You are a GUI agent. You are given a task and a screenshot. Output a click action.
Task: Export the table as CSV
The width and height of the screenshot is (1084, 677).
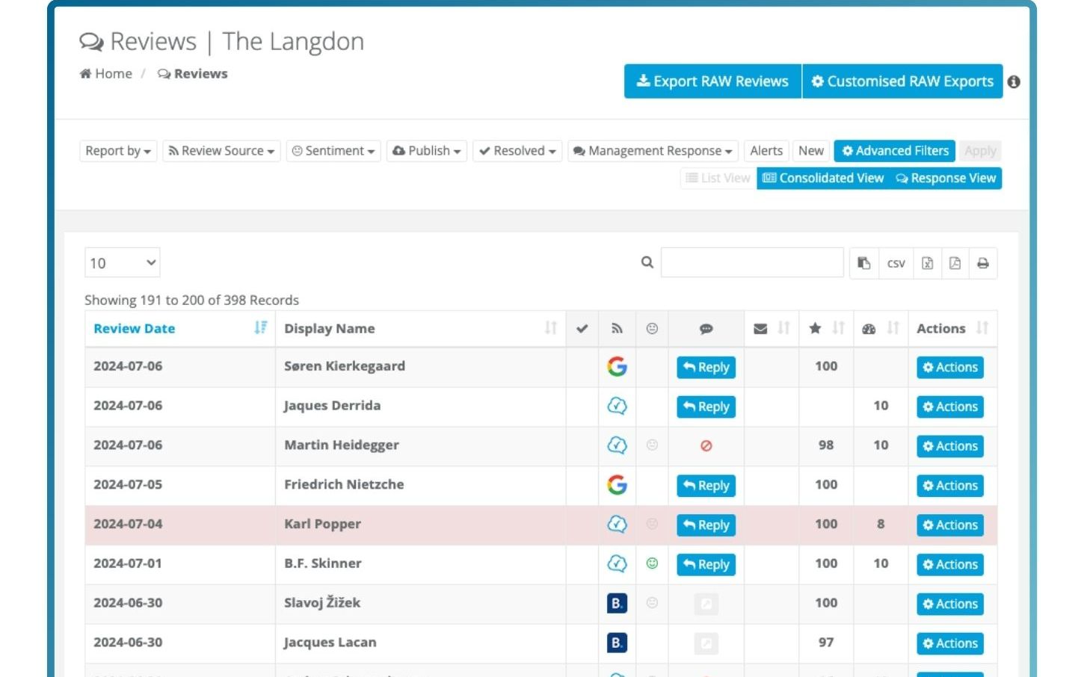coord(896,263)
